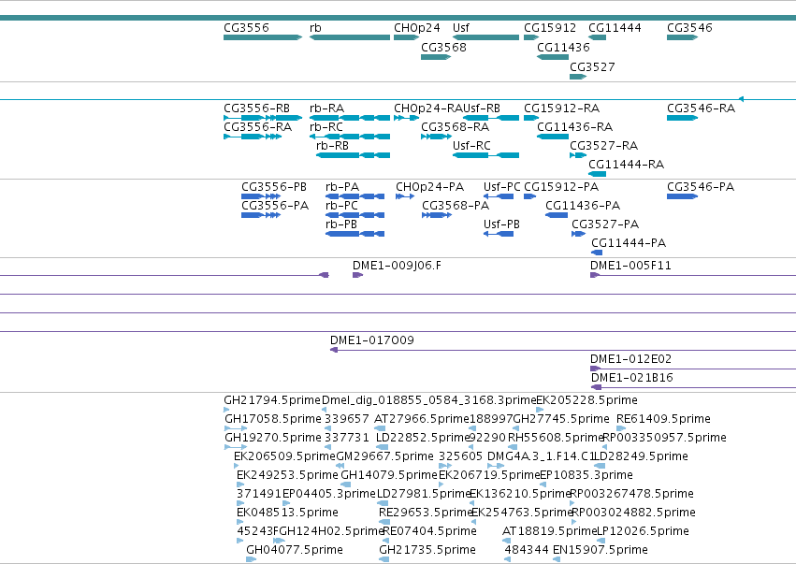This screenshot has height=564, width=796.
Task: Click the CG3568-RA transcript
Action: pos(437,137)
